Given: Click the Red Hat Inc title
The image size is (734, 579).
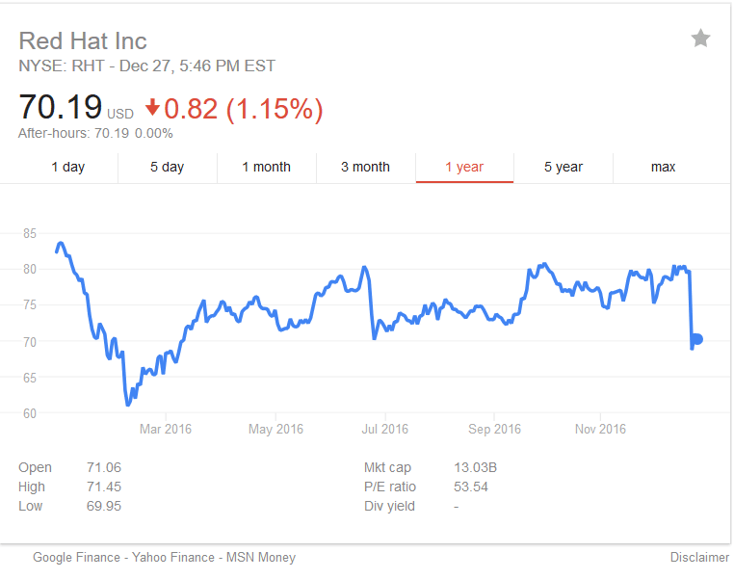Looking at the screenshot, I should (83, 40).
